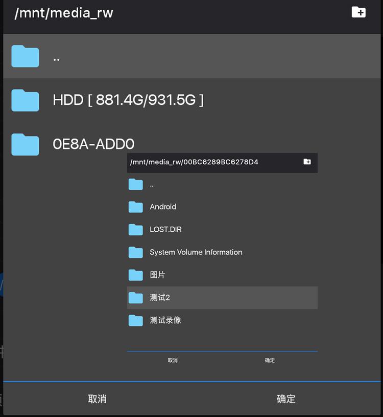Click folder icon of outer '..' row
Viewport: 383px width, 417px height.
click(x=25, y=56)
